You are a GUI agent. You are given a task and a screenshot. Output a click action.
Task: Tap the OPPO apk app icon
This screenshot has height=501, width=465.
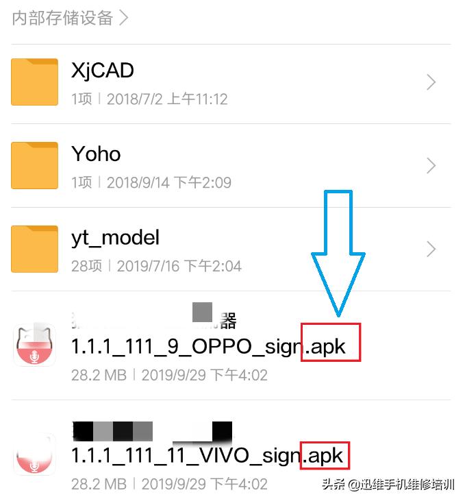[x=34, y=345]
